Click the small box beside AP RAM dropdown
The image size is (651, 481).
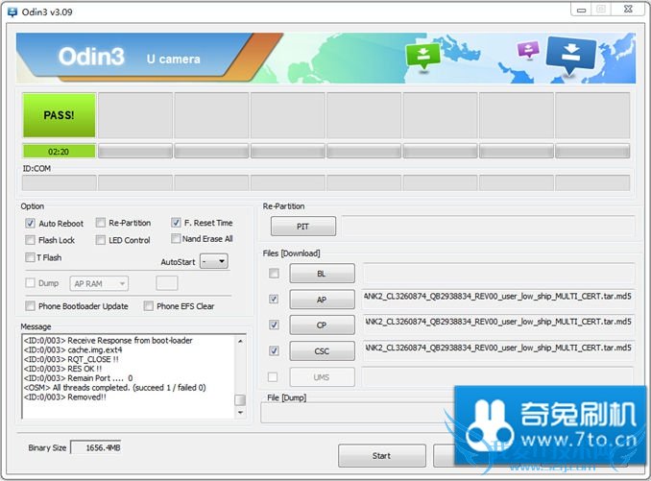(x=167, y=283)
